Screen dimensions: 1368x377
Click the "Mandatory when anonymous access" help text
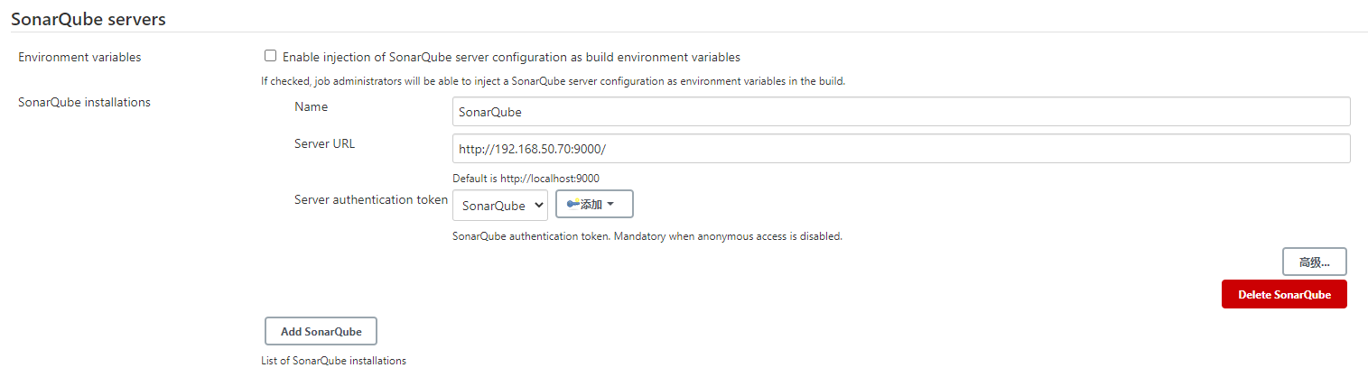tap(647, 236)
